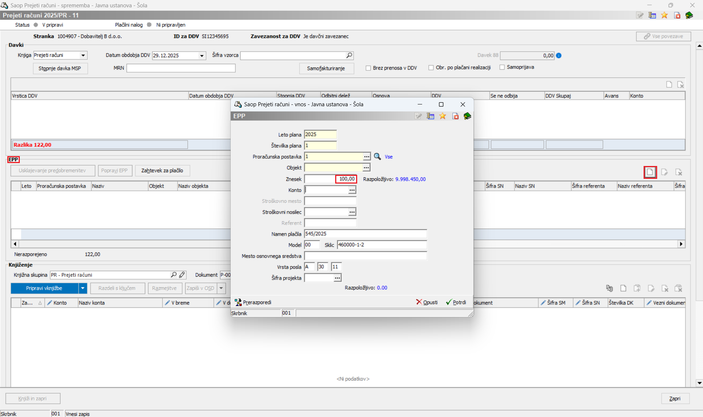Click the new EPP record icon
Screen dimensions: 703x417
(650, 172)
